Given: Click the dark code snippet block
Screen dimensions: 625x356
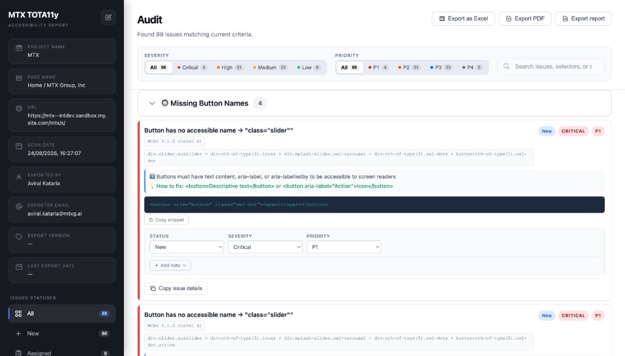Looking at the screenshot, I should [x=374, y=205].
